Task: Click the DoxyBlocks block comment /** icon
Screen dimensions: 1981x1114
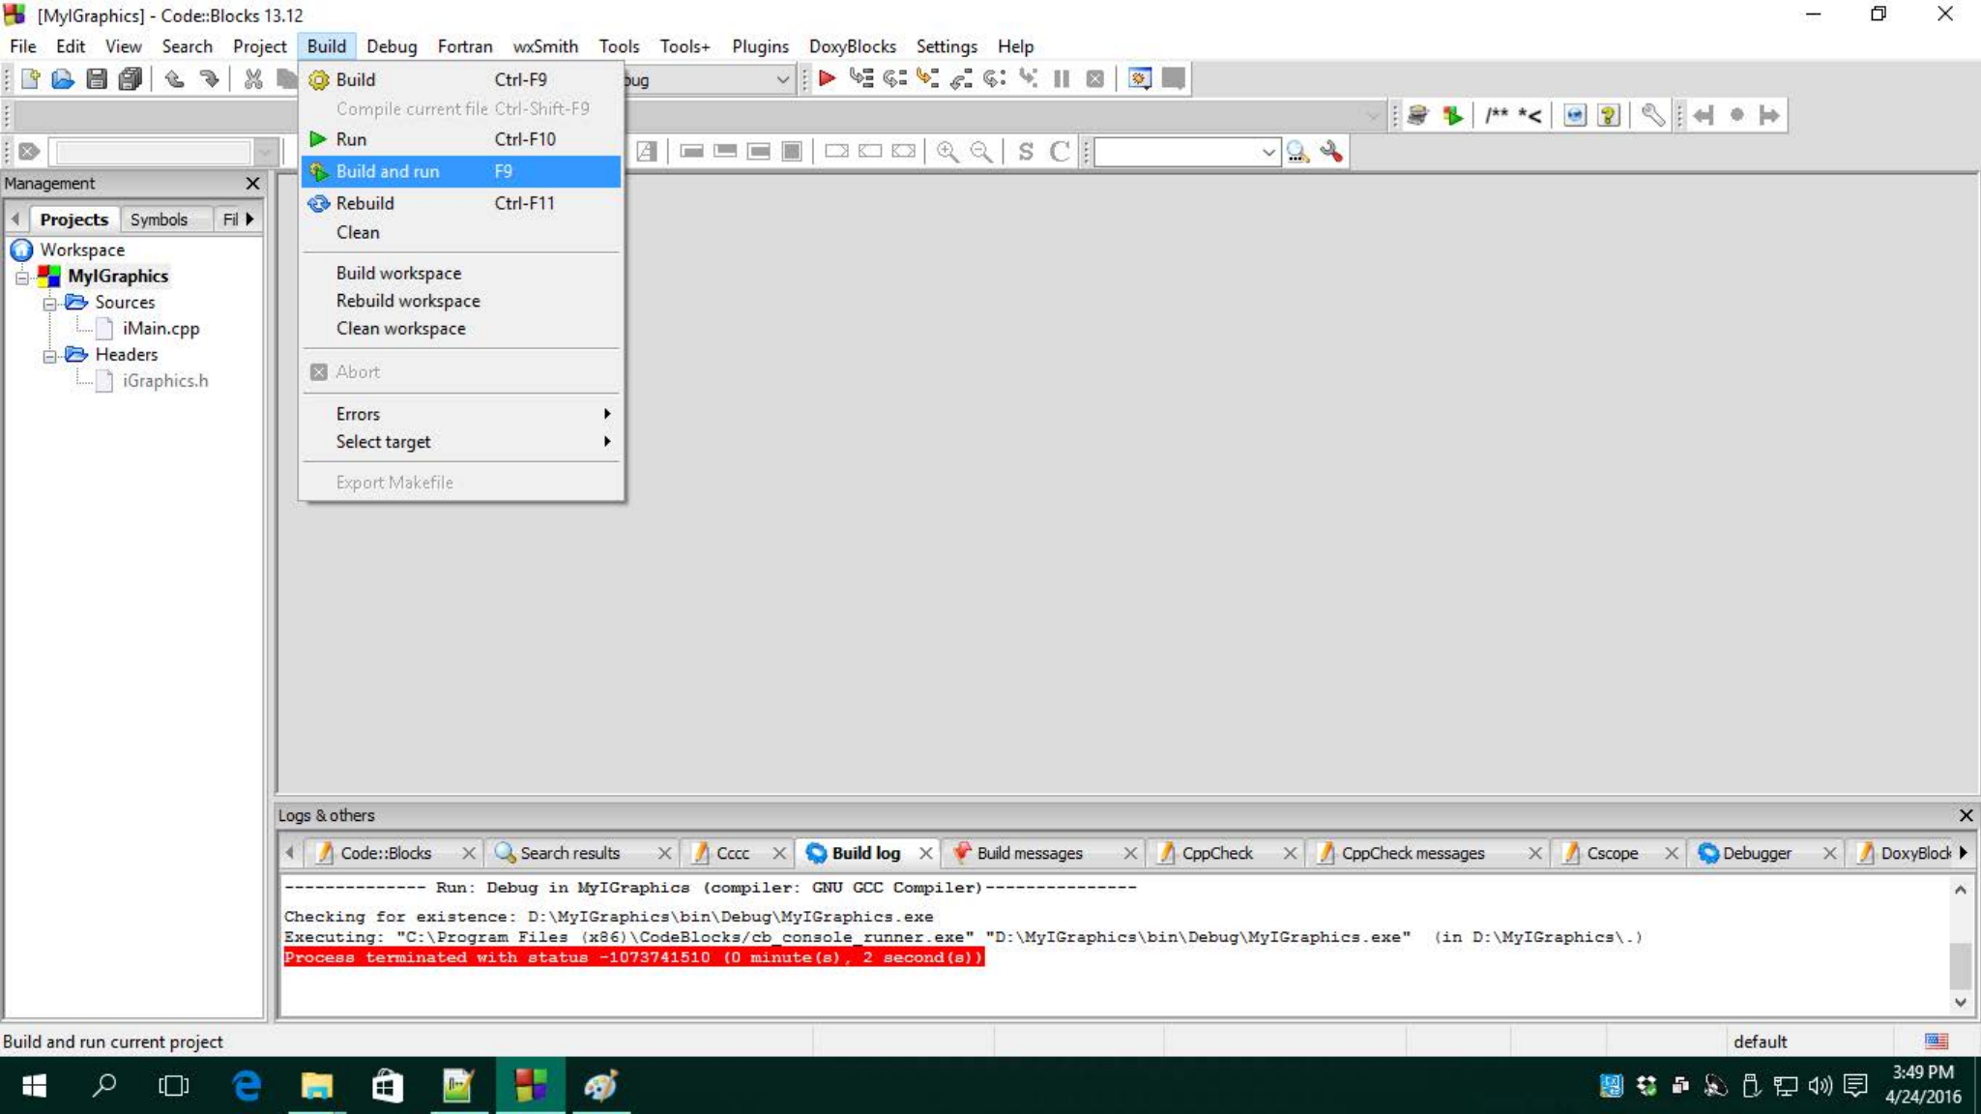Action: click(1496, 115)
